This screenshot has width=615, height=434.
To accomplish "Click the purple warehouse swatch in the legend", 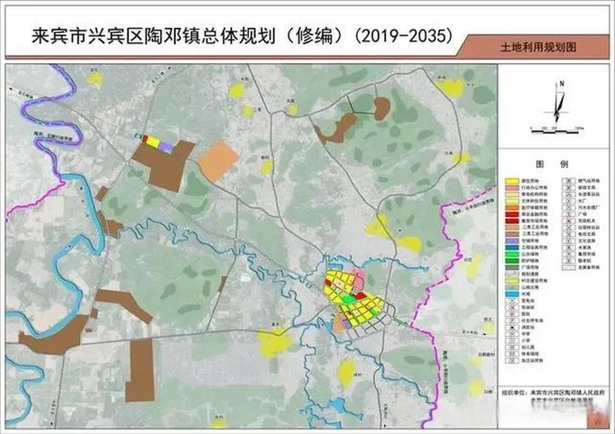I will 512,241.
